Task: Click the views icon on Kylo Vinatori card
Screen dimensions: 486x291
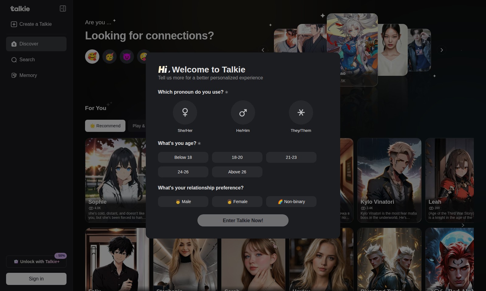Action: click(363, 208)
